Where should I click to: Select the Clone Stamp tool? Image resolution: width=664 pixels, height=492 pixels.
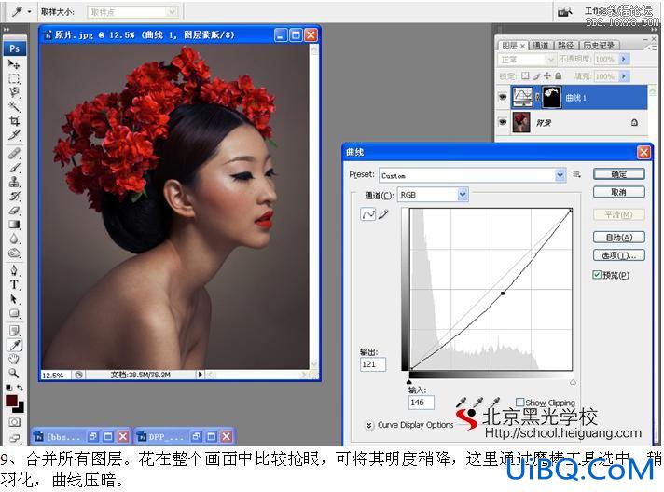pyautogui.click(x=14, y=182)
